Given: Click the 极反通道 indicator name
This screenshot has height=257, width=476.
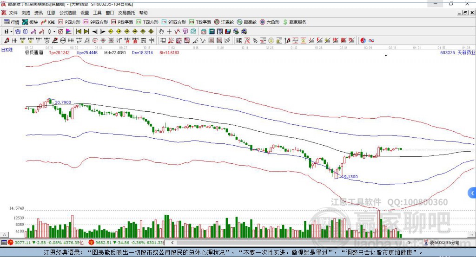Looking at the screenshot, I should (34, 52).
